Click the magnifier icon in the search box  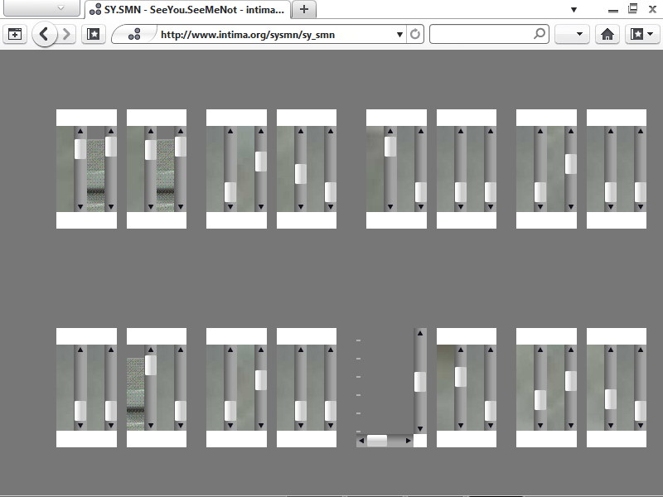540,35
